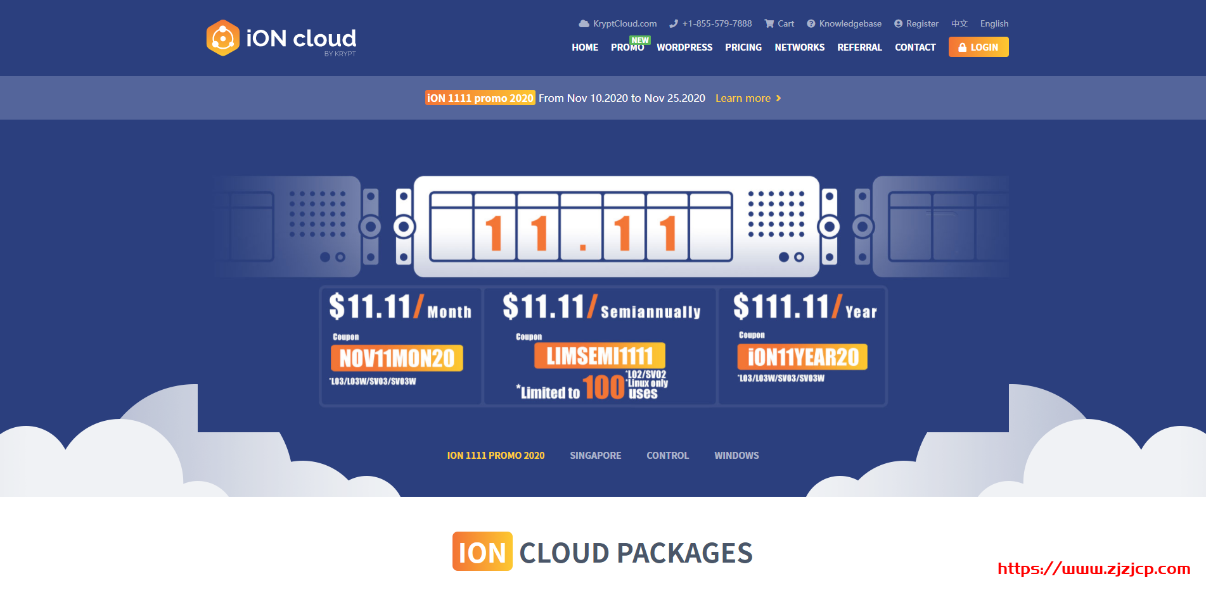This screenshot has width=1206, height=593.
Task: Select the Singapore slide tab
Action: 595,456
